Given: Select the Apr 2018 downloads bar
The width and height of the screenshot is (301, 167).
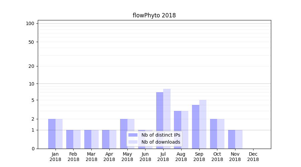Looking at the screenshot, I should (113, 139).
